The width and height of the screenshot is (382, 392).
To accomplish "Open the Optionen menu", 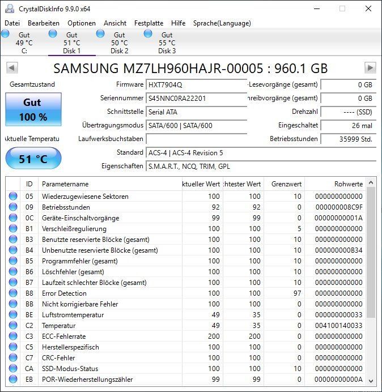I will (82, 23).
